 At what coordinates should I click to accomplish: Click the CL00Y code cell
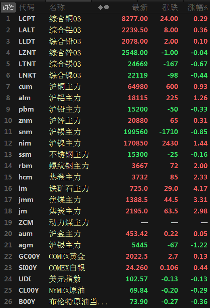(29, 290)
